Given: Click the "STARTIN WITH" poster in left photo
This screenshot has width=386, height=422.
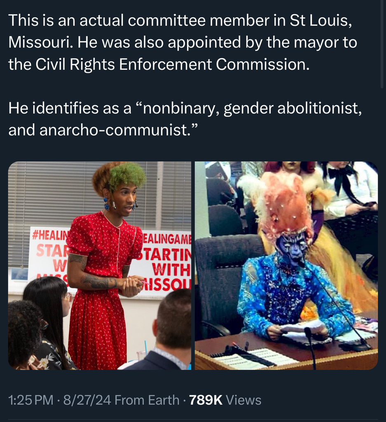Looking at the screenshot, I should point(167,263).
